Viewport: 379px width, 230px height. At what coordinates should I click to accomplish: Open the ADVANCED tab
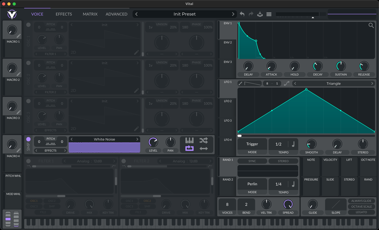tap(117, 14)
